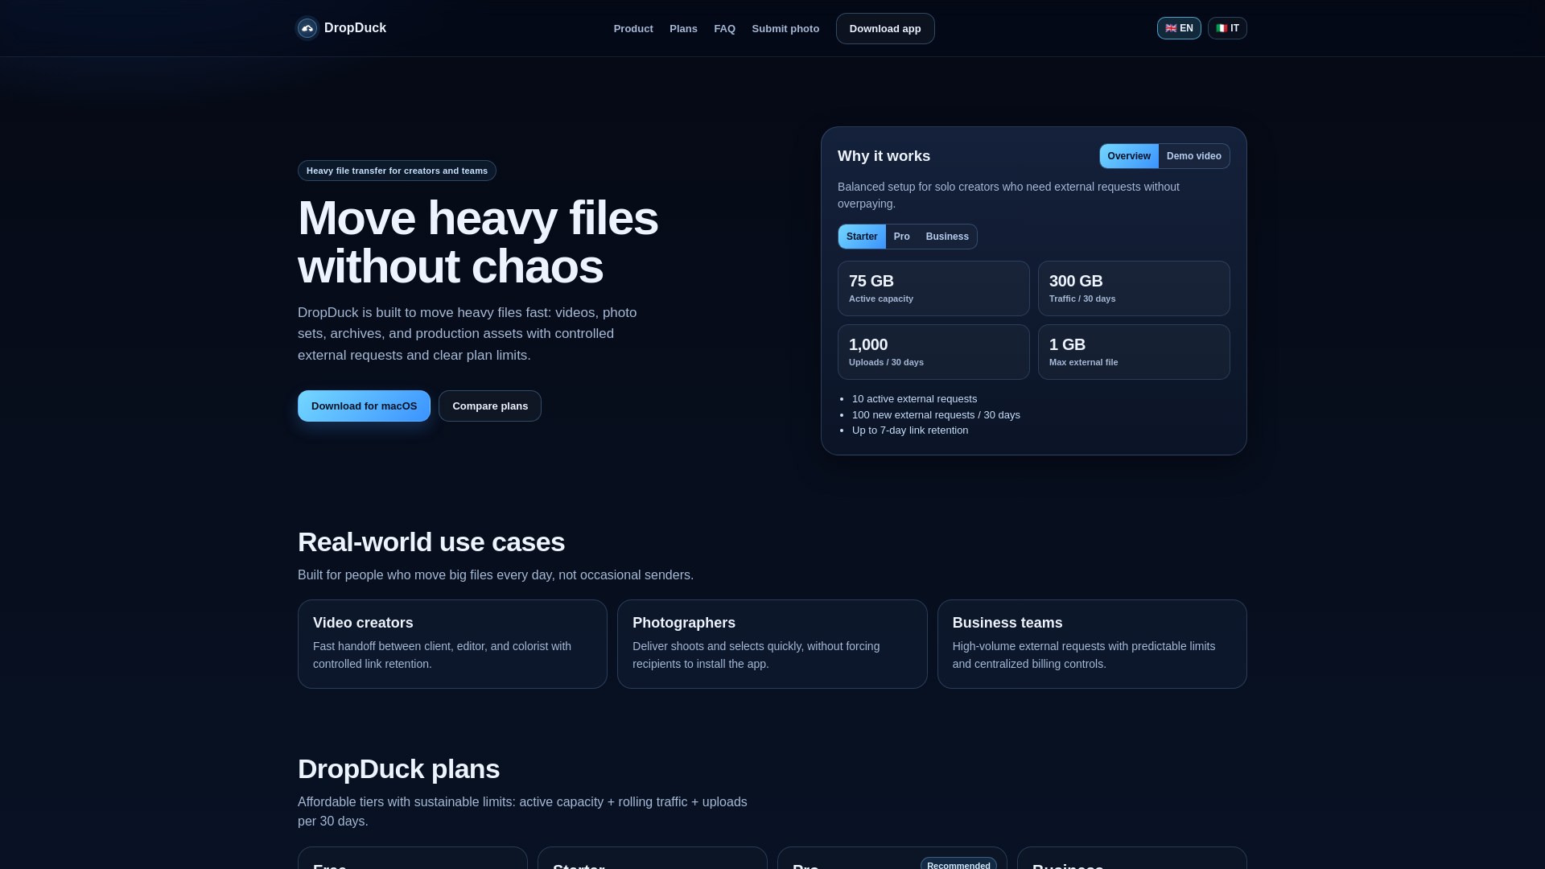Click the Photographers use case card
Viewport: 1545px width, 869px height.
click(x=772, y=644)
